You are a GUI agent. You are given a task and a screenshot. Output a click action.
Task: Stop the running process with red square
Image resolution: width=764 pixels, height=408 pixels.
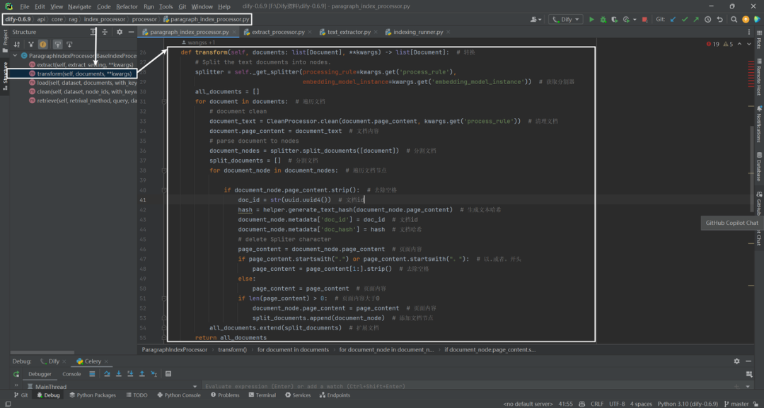644,20
